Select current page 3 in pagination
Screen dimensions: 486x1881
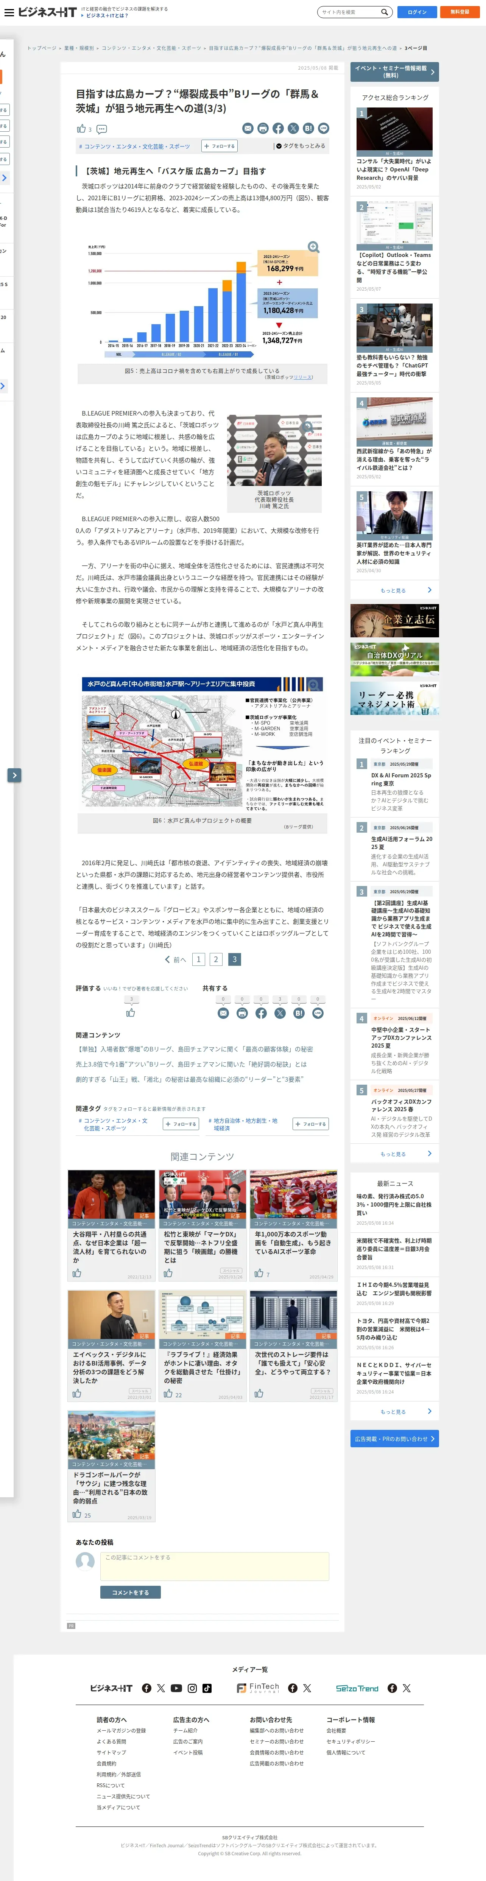(234, 959)
